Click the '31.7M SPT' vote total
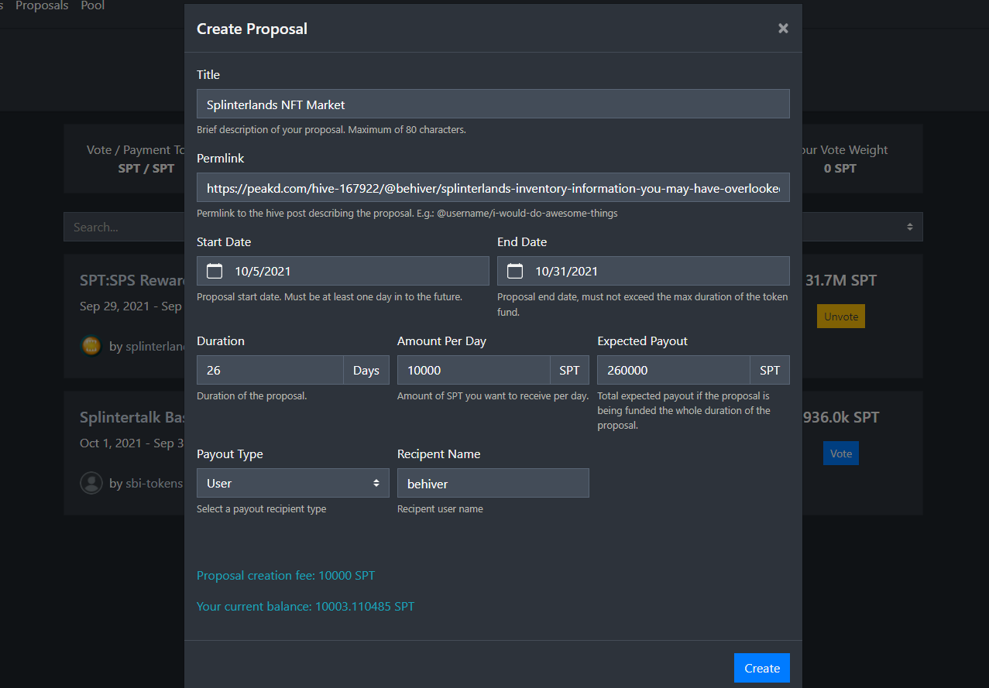This screenshot has width=989, height=688. tap(841, 280)
